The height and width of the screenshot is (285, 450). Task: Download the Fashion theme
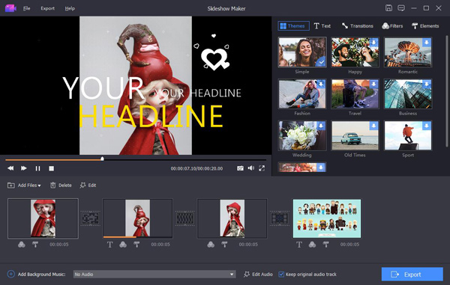321,84
